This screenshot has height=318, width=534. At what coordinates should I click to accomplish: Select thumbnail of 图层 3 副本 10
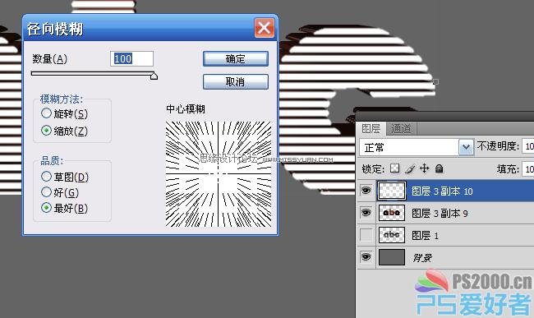pyautogui.click(x=392, y=191)
